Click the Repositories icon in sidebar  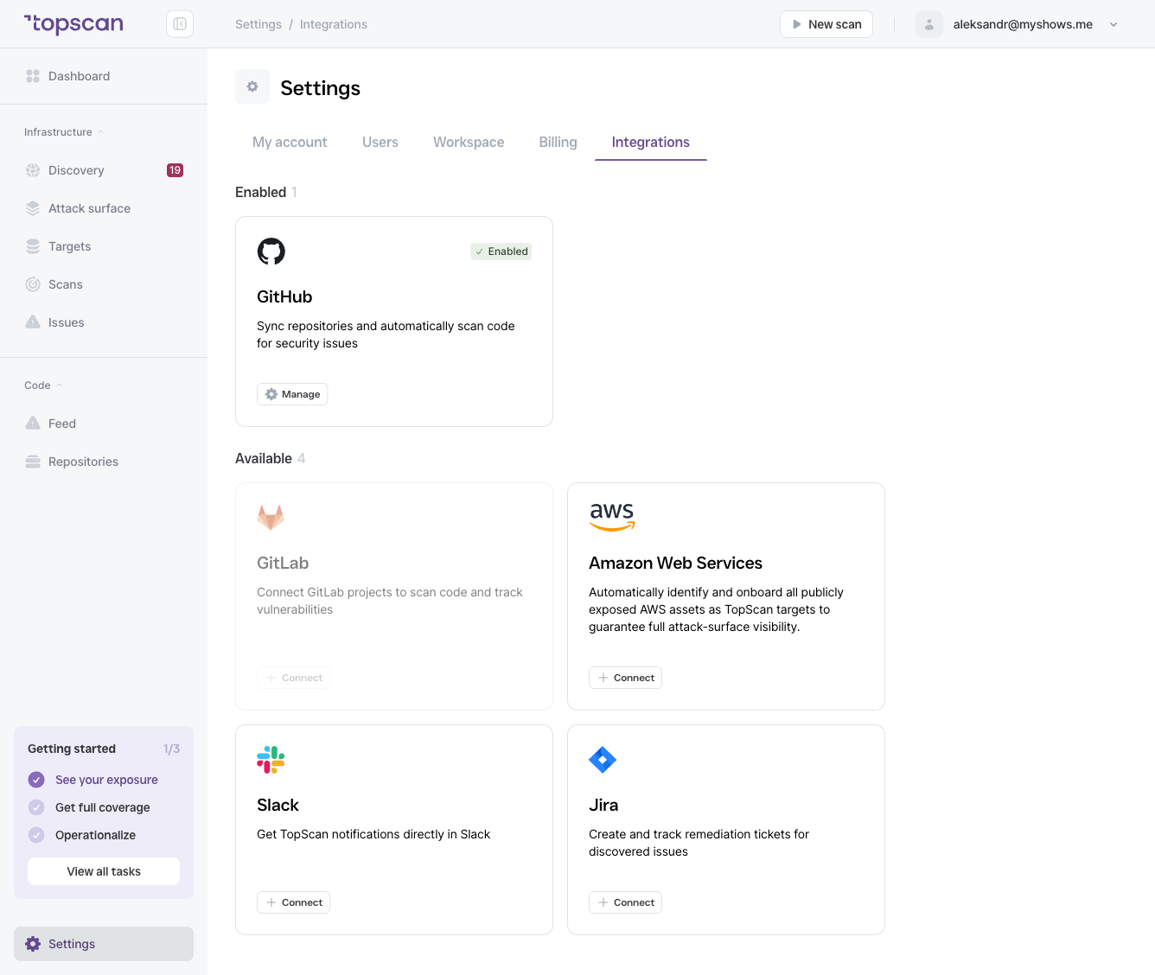(33, 462)
